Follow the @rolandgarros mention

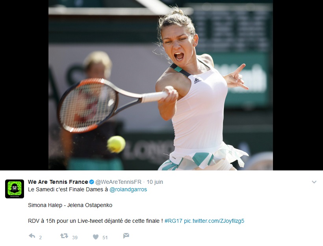tap(128, 189)
